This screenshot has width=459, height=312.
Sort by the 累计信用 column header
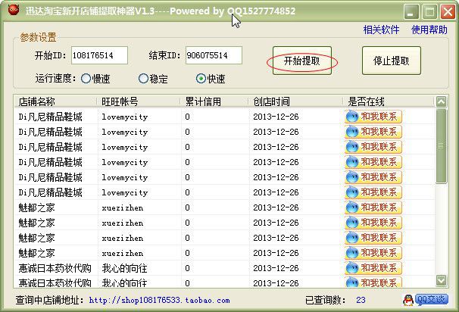(x=214, y=101)
